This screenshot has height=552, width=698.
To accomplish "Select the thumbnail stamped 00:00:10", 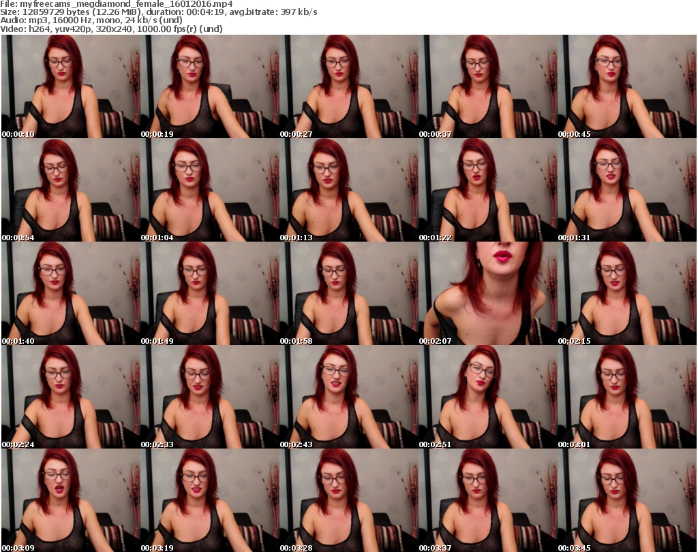I will click(x=71, y=86).
